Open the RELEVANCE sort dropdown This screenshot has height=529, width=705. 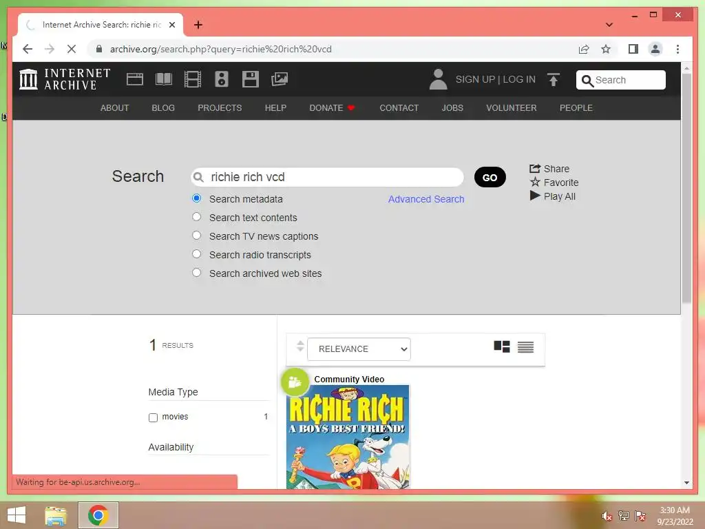(x=359, y=349)
